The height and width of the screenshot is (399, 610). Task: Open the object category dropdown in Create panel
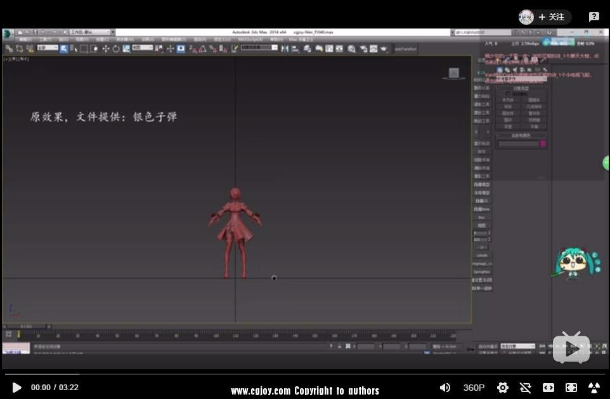pyautogui.click(x=522, y=79)
